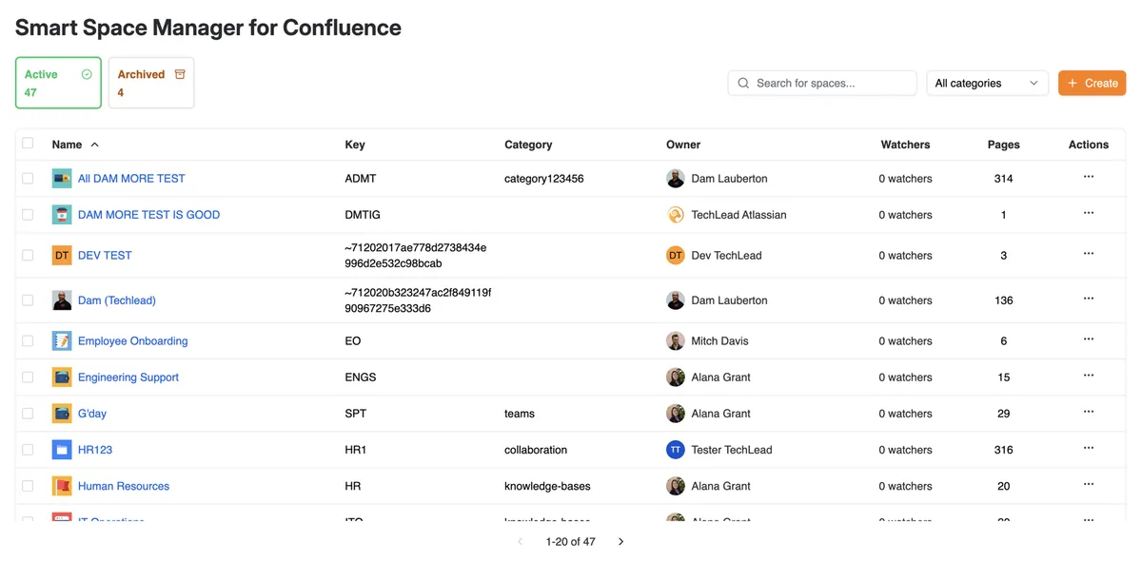Viewport: 1142px width, 561px height.
Task: Open the Employee Onboarding space link
Action: [x=133, y=340]
